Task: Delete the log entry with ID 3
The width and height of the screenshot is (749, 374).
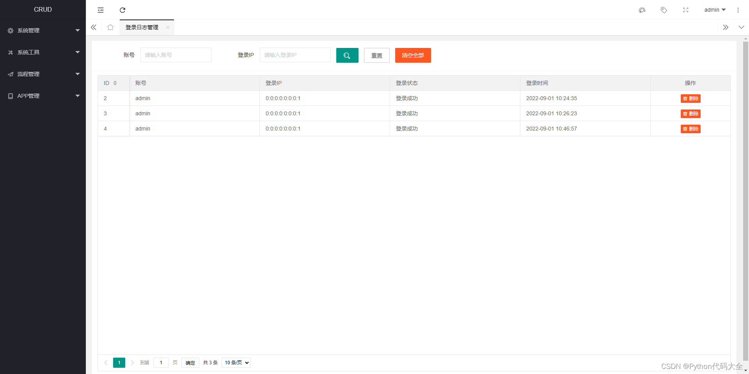Action: pos(690,114)
